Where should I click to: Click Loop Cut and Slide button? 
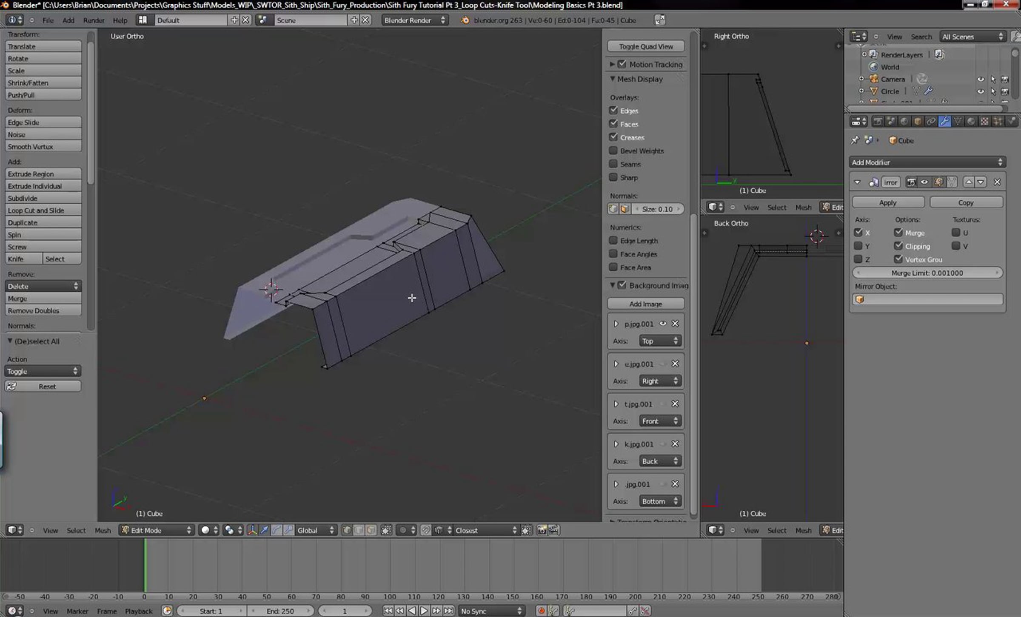pyautogui.click(x=43, y=210)
